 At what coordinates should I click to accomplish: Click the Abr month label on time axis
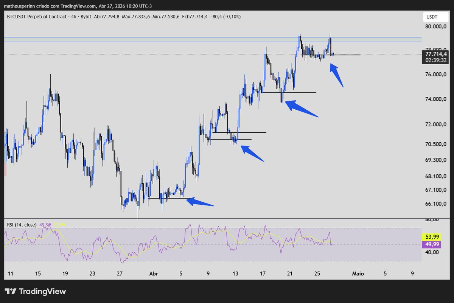pyautogui.click(x=154, y=273)
